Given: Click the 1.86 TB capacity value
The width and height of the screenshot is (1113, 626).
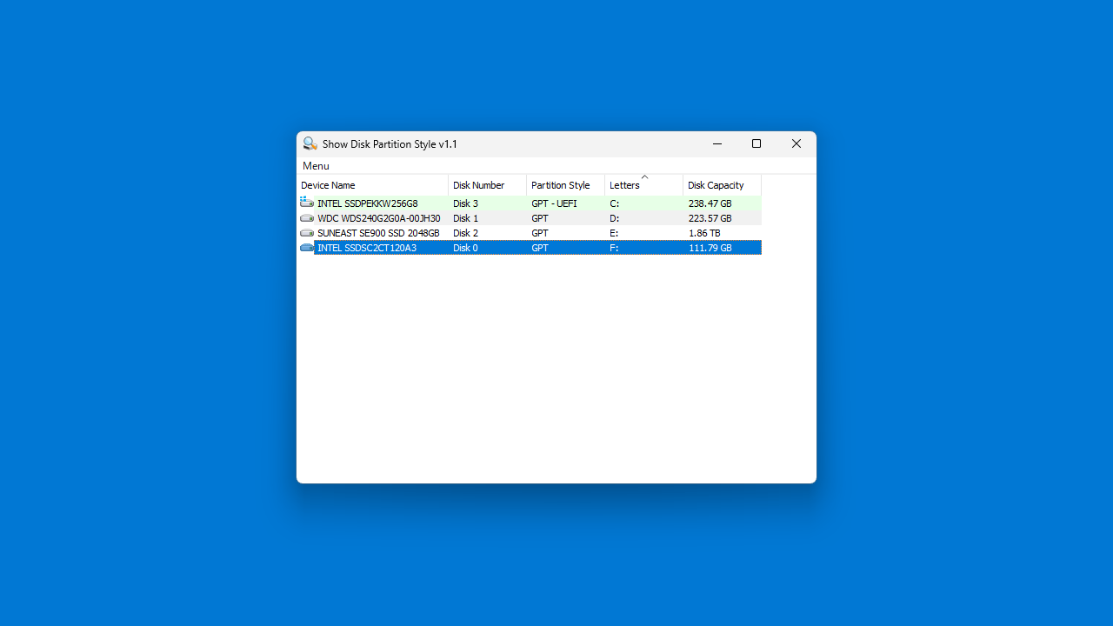Looking at the screenshot, I should [704, 233].
